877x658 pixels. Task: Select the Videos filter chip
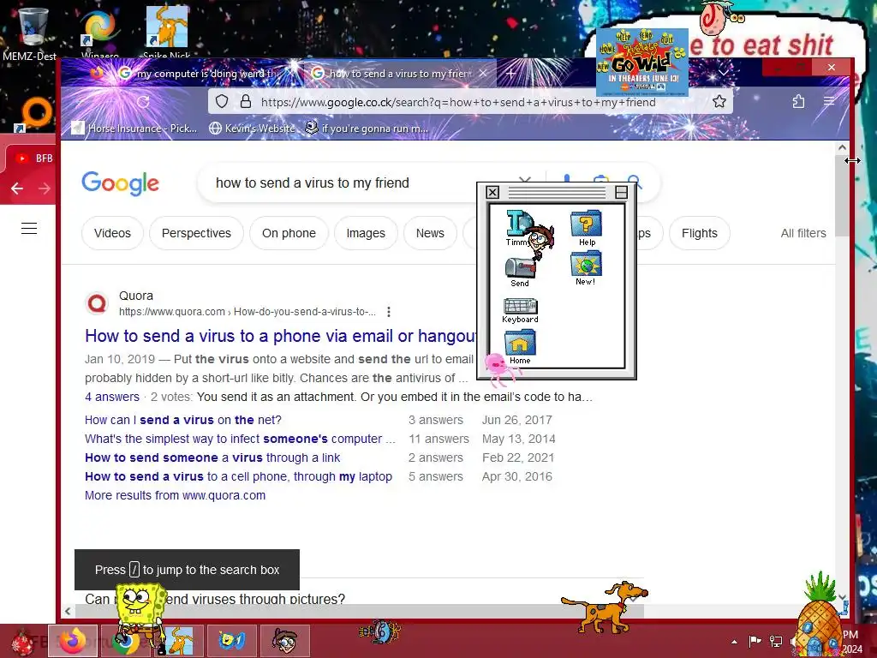112,233
